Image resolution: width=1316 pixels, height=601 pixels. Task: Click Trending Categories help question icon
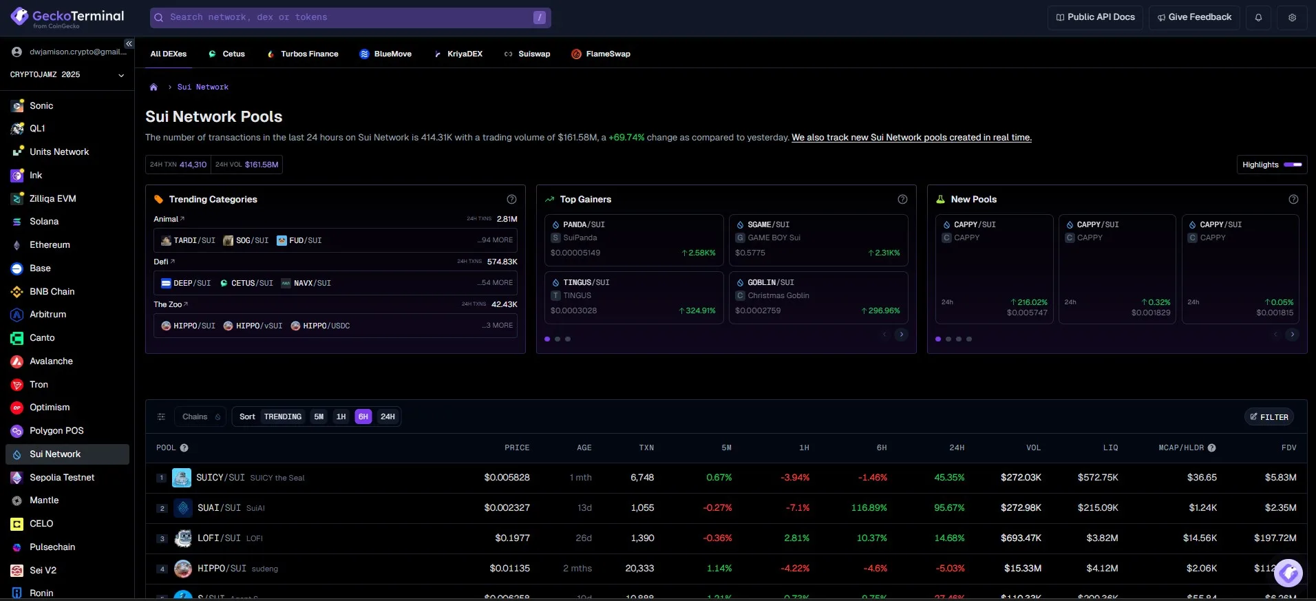point(511,199)
